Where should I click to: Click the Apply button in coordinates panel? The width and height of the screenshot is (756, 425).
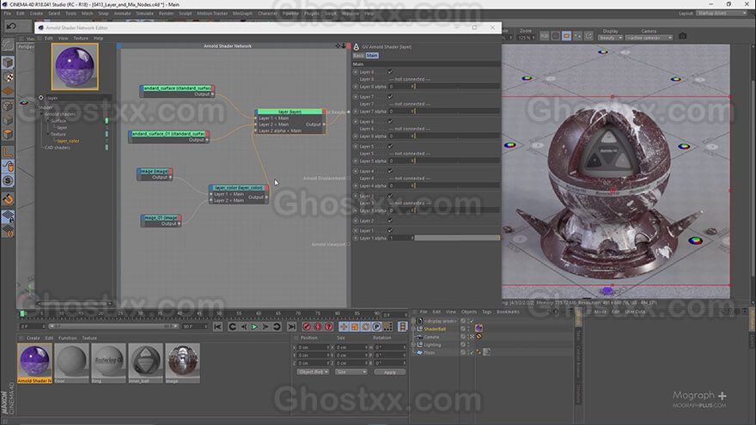(389, 372)
